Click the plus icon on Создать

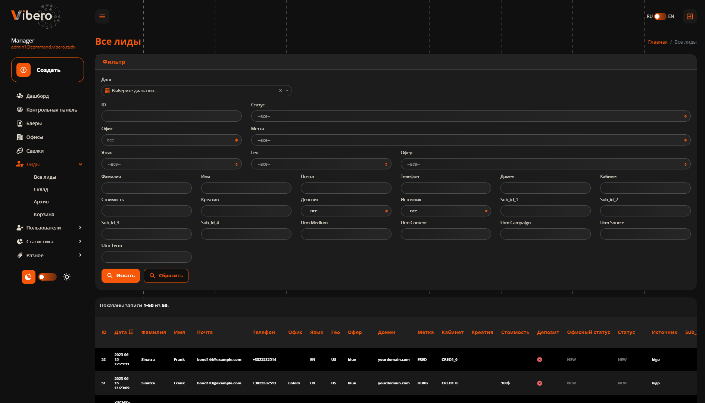pos(24,70)
